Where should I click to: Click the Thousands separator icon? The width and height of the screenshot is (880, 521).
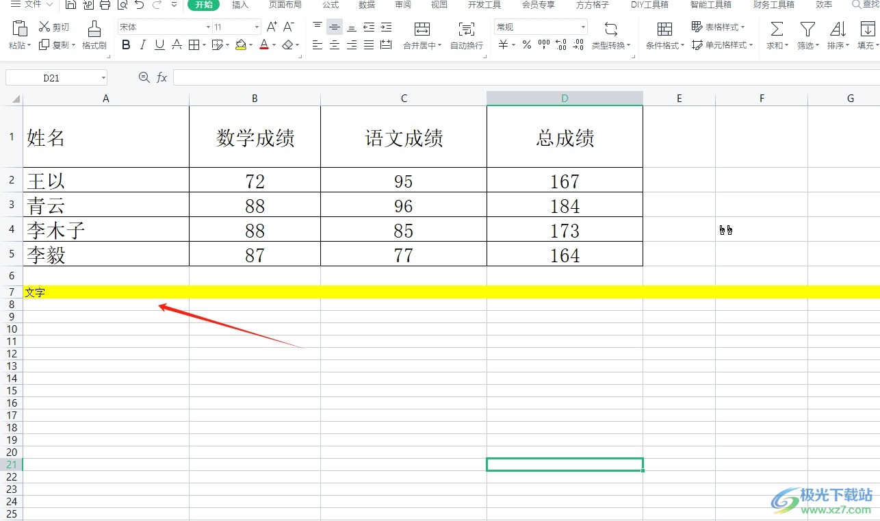coord(544,45)
